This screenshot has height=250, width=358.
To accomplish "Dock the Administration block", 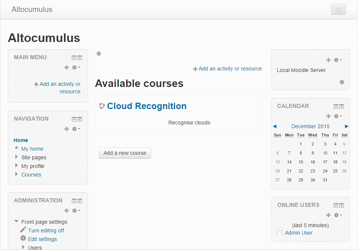I will coord(79,201).
